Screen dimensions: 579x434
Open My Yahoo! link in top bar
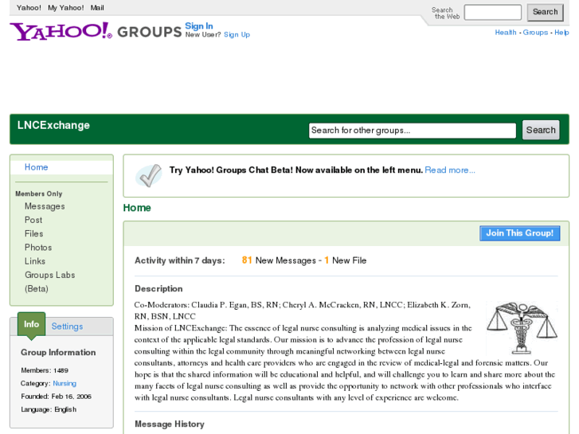66,8
